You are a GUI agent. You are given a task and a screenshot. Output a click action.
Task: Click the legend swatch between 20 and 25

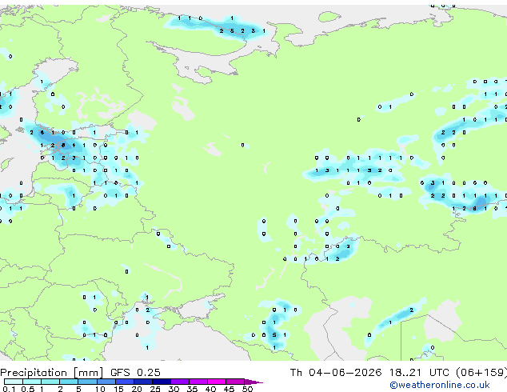(x=143, y=382)
